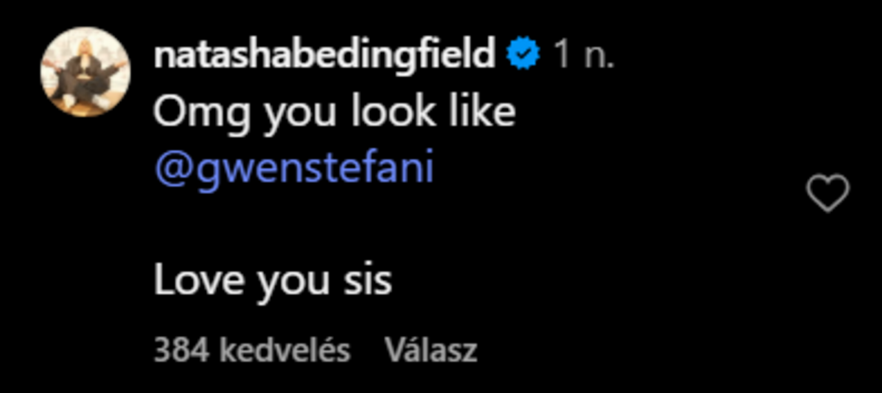Image resolution: width=882 pixels, height=393 pixels.
Task: Click the blue verified badge
Action: coord(524,55)
